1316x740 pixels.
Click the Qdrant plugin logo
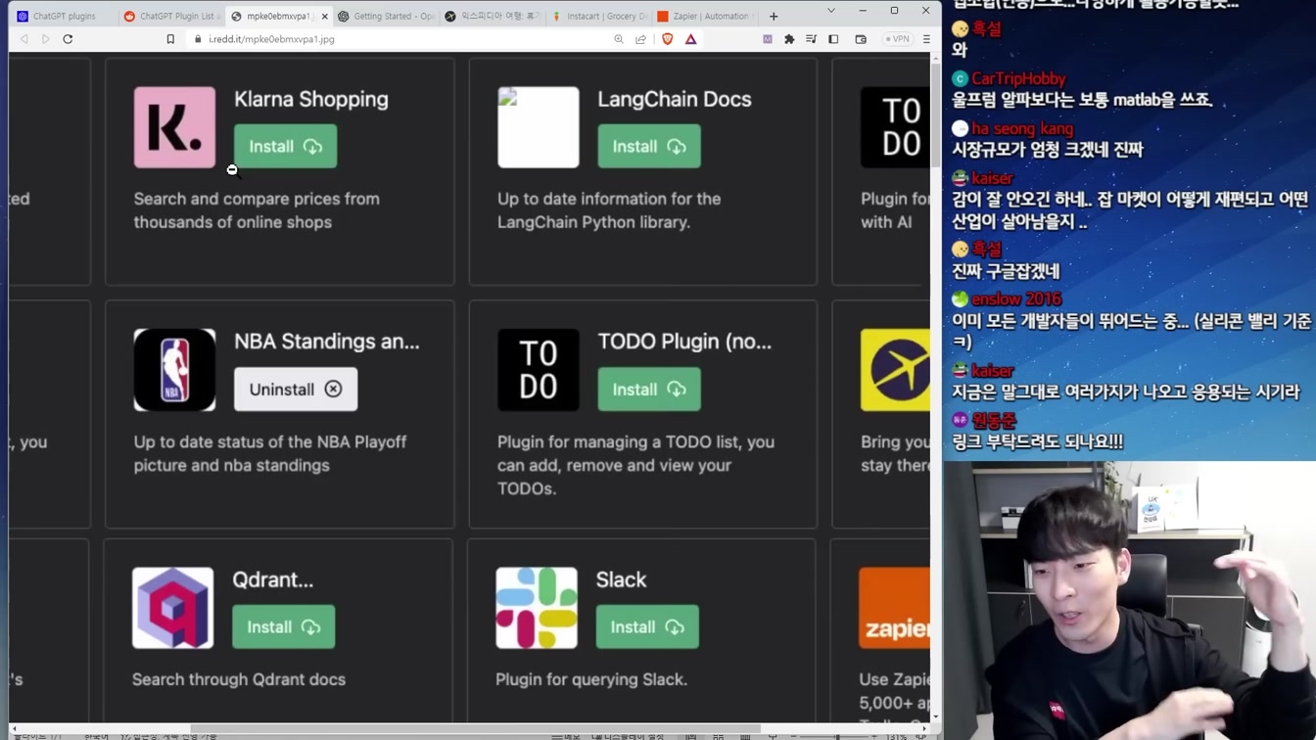(x=173, y=608)
